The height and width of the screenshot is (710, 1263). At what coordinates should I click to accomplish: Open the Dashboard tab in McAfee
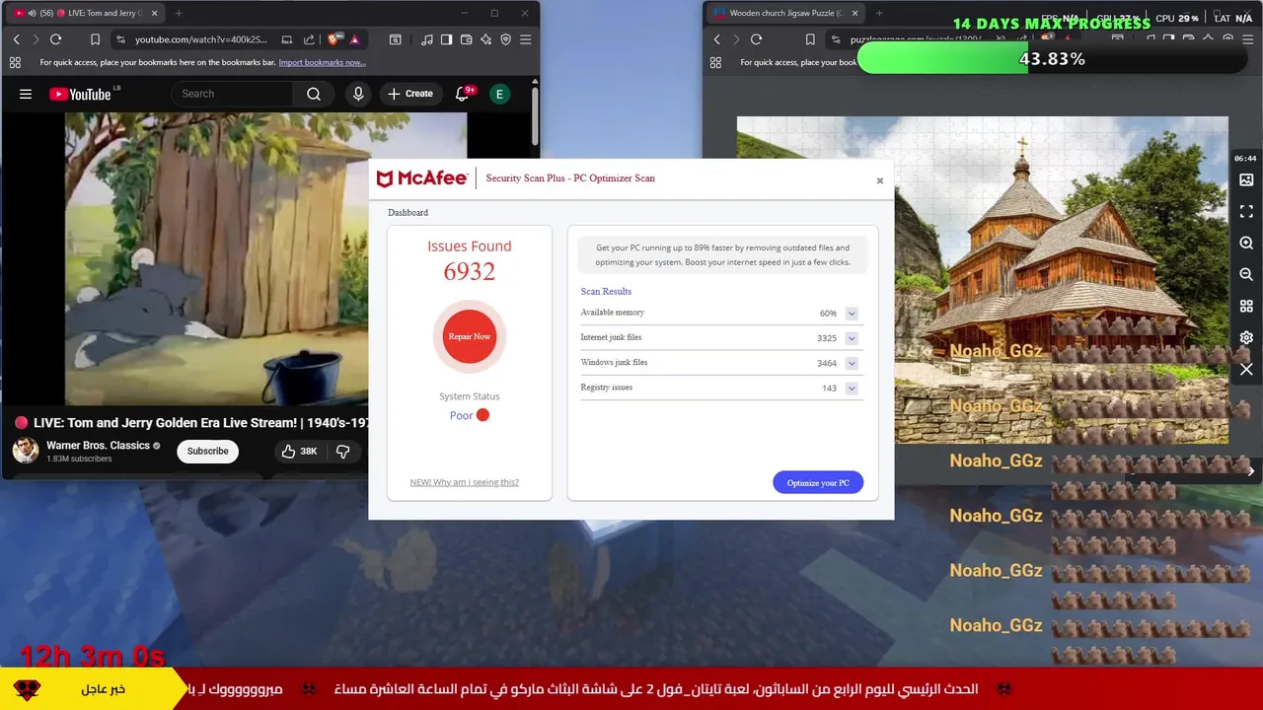(408, 213)
